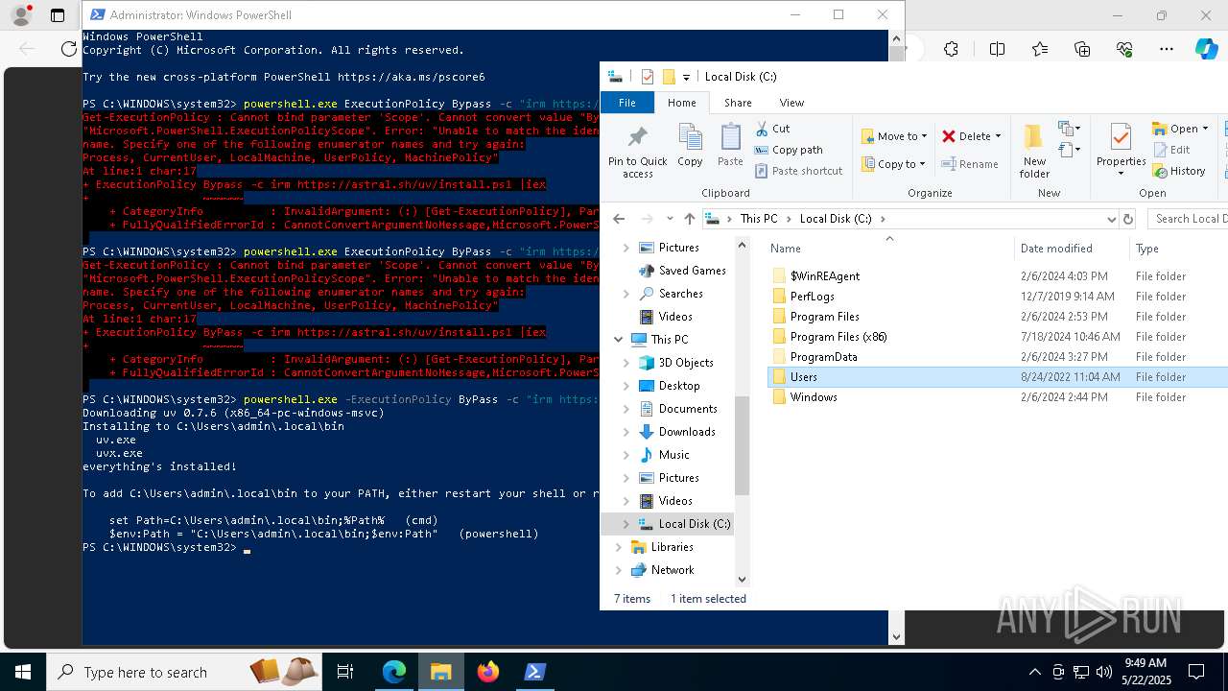Expand the Open button dropdown arrow
1228x691 pixels.
point(1205,129)
